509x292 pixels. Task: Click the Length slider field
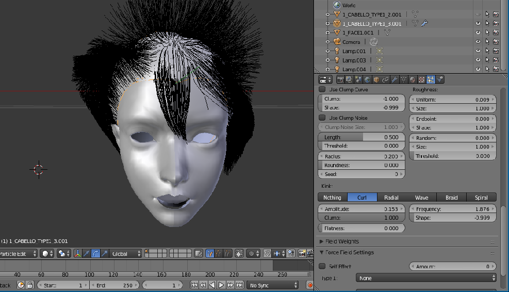362,137
